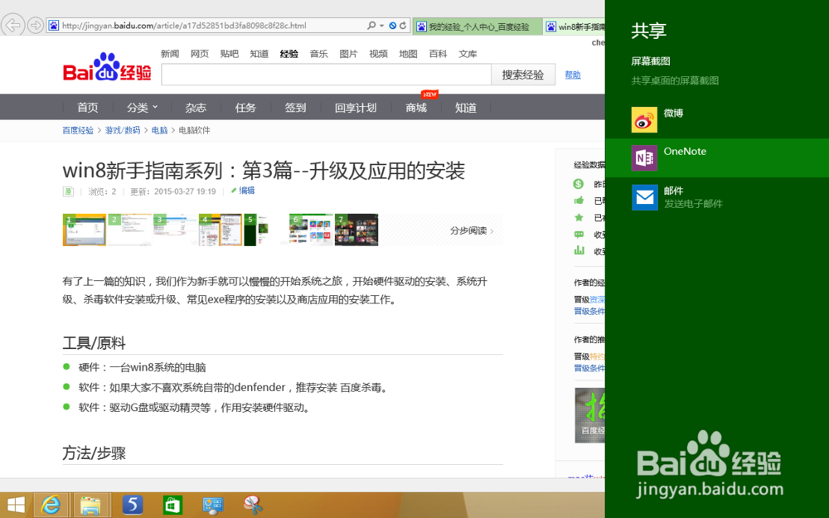Open step 1 thumbnail image

click(x=84, y=230)
